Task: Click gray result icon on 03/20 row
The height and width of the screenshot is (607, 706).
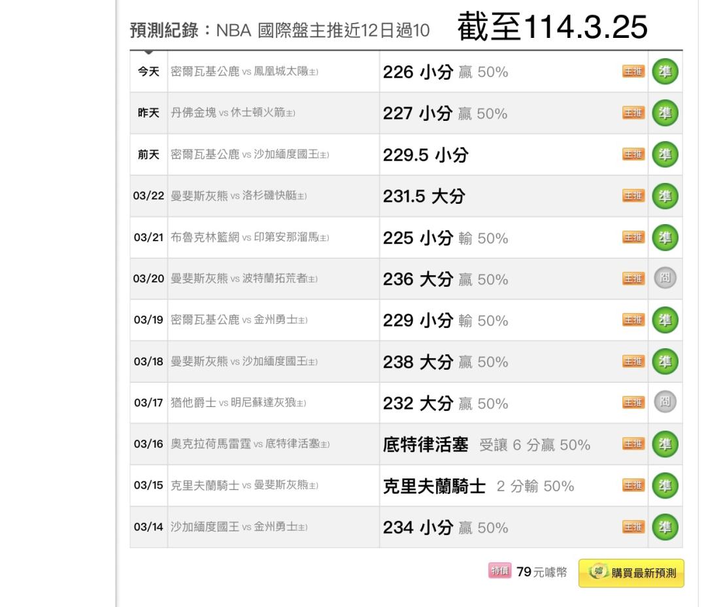Action: coord(665,279)
